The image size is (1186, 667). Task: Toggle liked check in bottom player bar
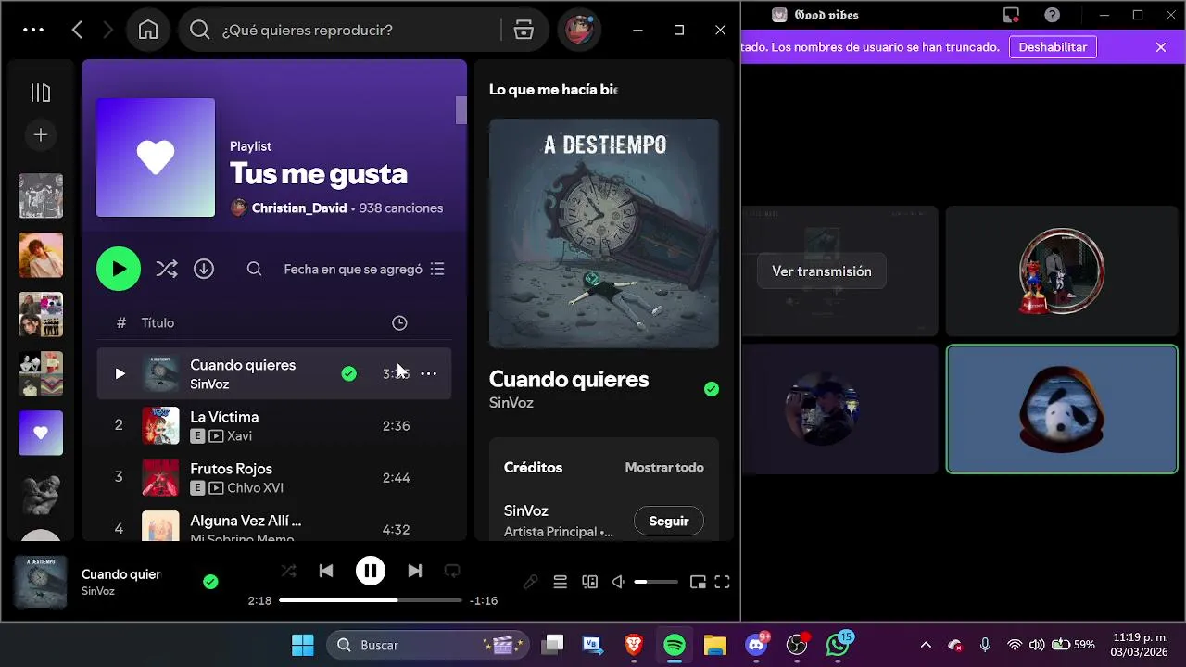coord(210,582)
